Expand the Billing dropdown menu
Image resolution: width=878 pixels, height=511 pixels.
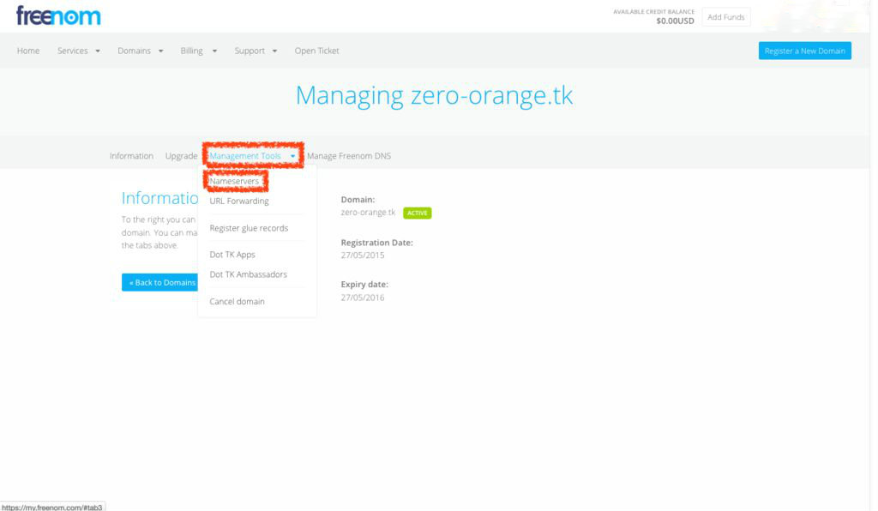tap(198, 51)
